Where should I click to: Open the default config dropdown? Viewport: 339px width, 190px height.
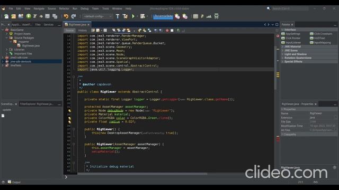click(97, 16)
